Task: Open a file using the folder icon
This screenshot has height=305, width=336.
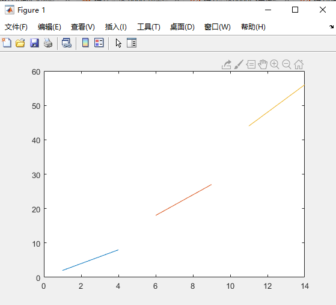Action: [x=20, y=43]
